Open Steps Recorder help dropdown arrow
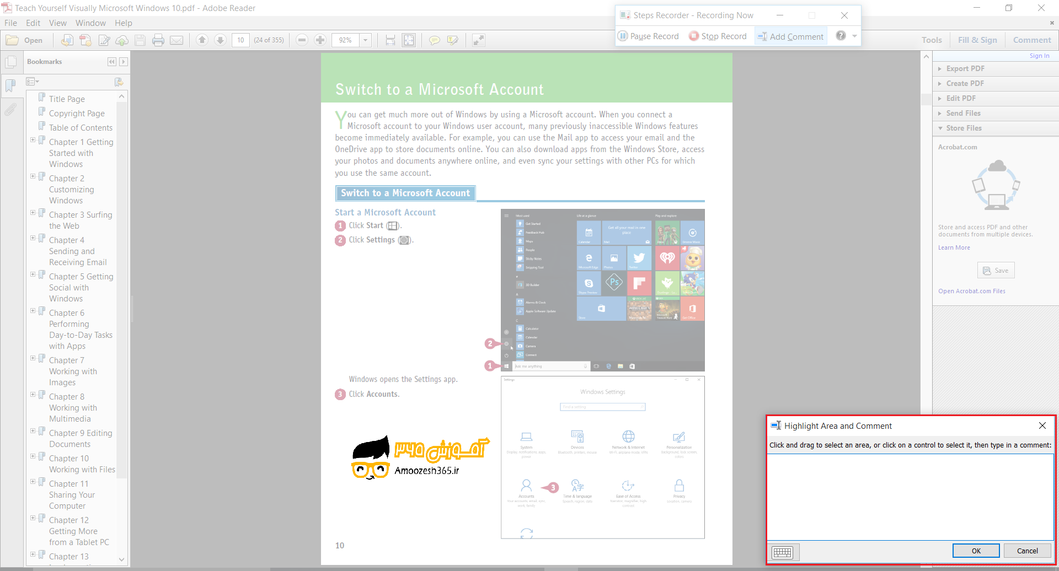Viewport: 1059px width, 571px height. [854, 36]
